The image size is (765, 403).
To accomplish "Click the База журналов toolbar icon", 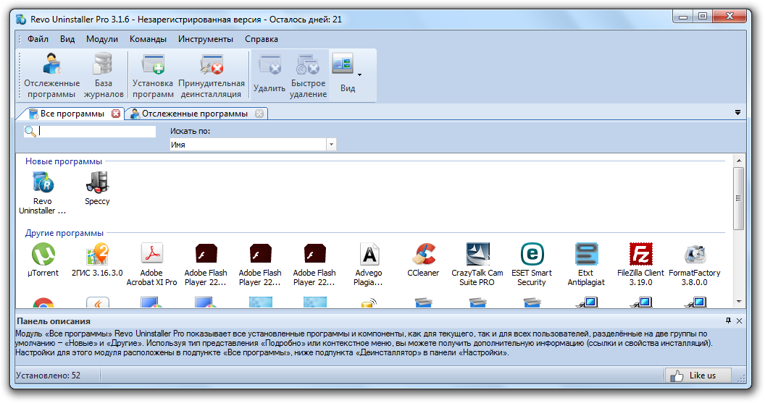I will (x=103, y=75).
